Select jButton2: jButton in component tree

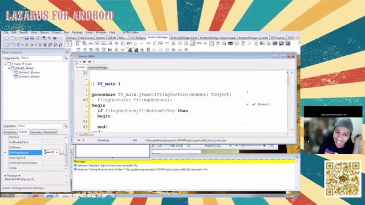tap(27, 76)
